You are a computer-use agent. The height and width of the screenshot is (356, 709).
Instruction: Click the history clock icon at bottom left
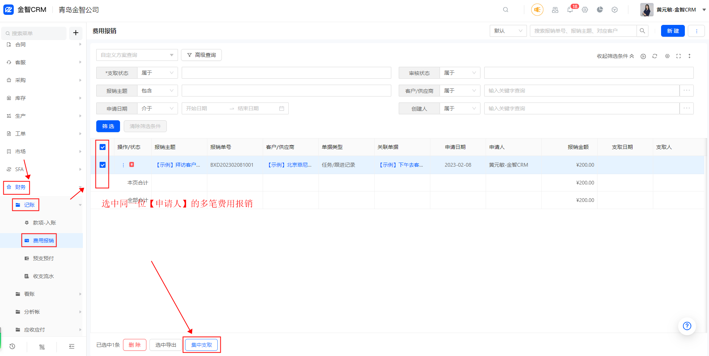click(12, 346)
